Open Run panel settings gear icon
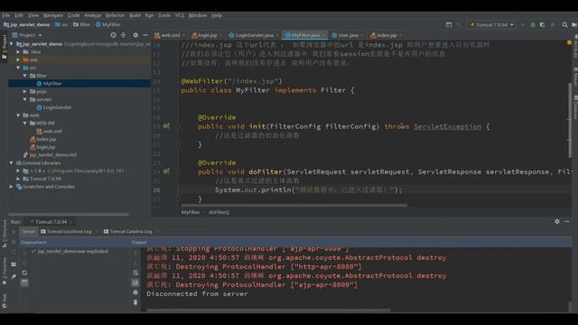Viewport: 578px width, 325px height. click(557, 221)
